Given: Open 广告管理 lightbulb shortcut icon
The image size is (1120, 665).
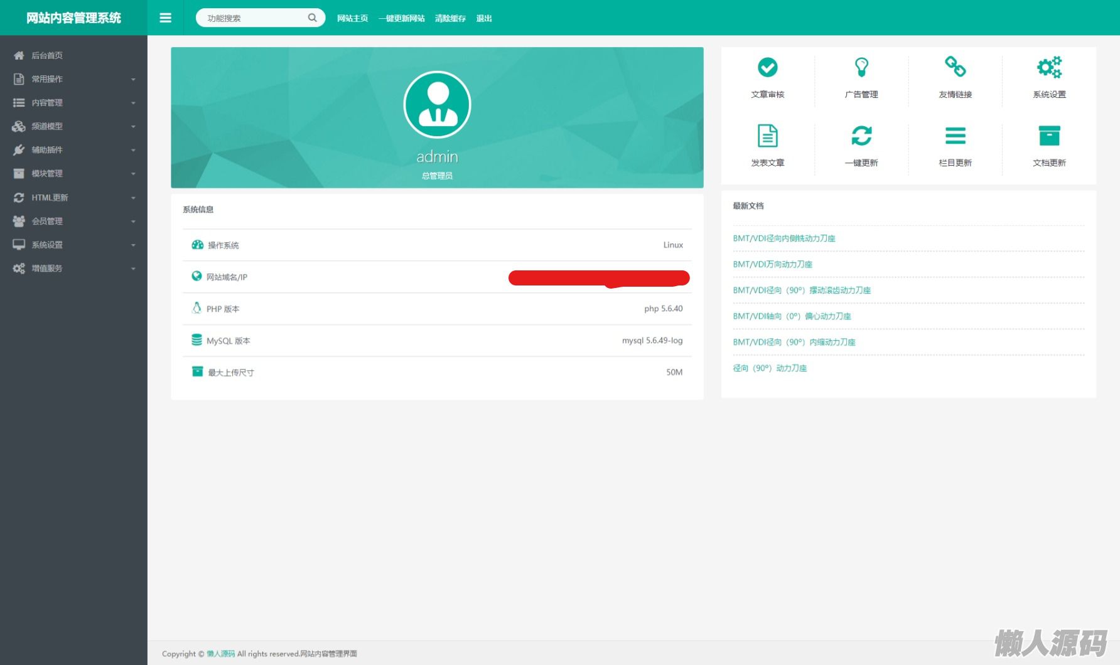Looking at the screenshot, I should (861, 67).
